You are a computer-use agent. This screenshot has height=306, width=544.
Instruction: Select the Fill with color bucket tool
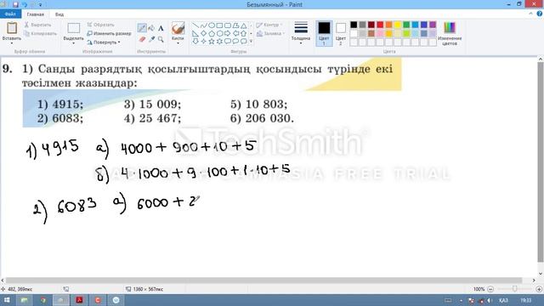tap(151, 28)
